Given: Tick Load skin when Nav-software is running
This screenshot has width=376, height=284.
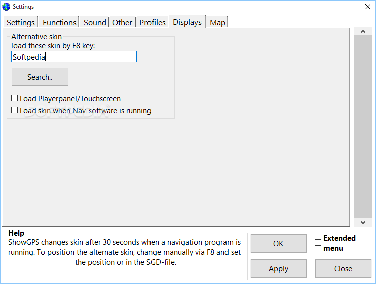Looking at the screenshot, I should [x=15, y=110].
